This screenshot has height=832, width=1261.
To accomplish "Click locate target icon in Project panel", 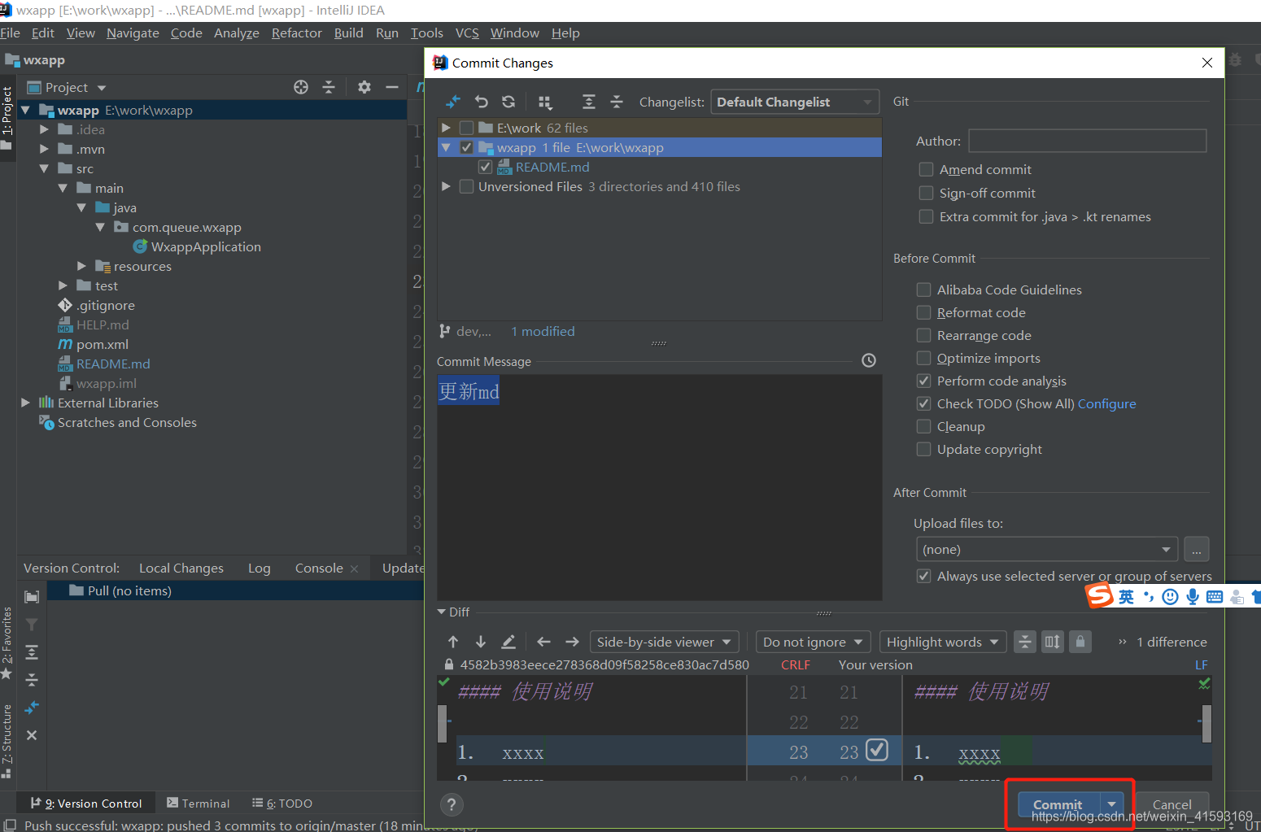I will click(301, 87).
